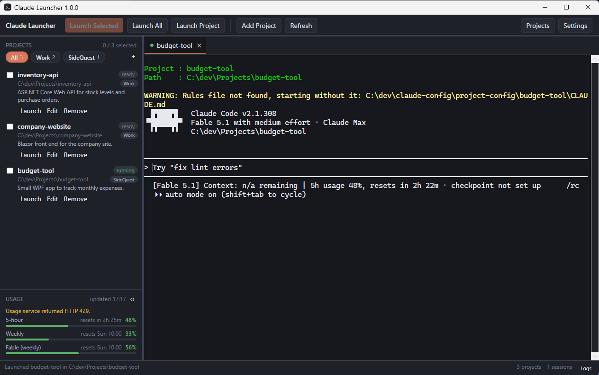Tick the company-website checkbox
Viewport: 599px width, 375px height.
9,127
